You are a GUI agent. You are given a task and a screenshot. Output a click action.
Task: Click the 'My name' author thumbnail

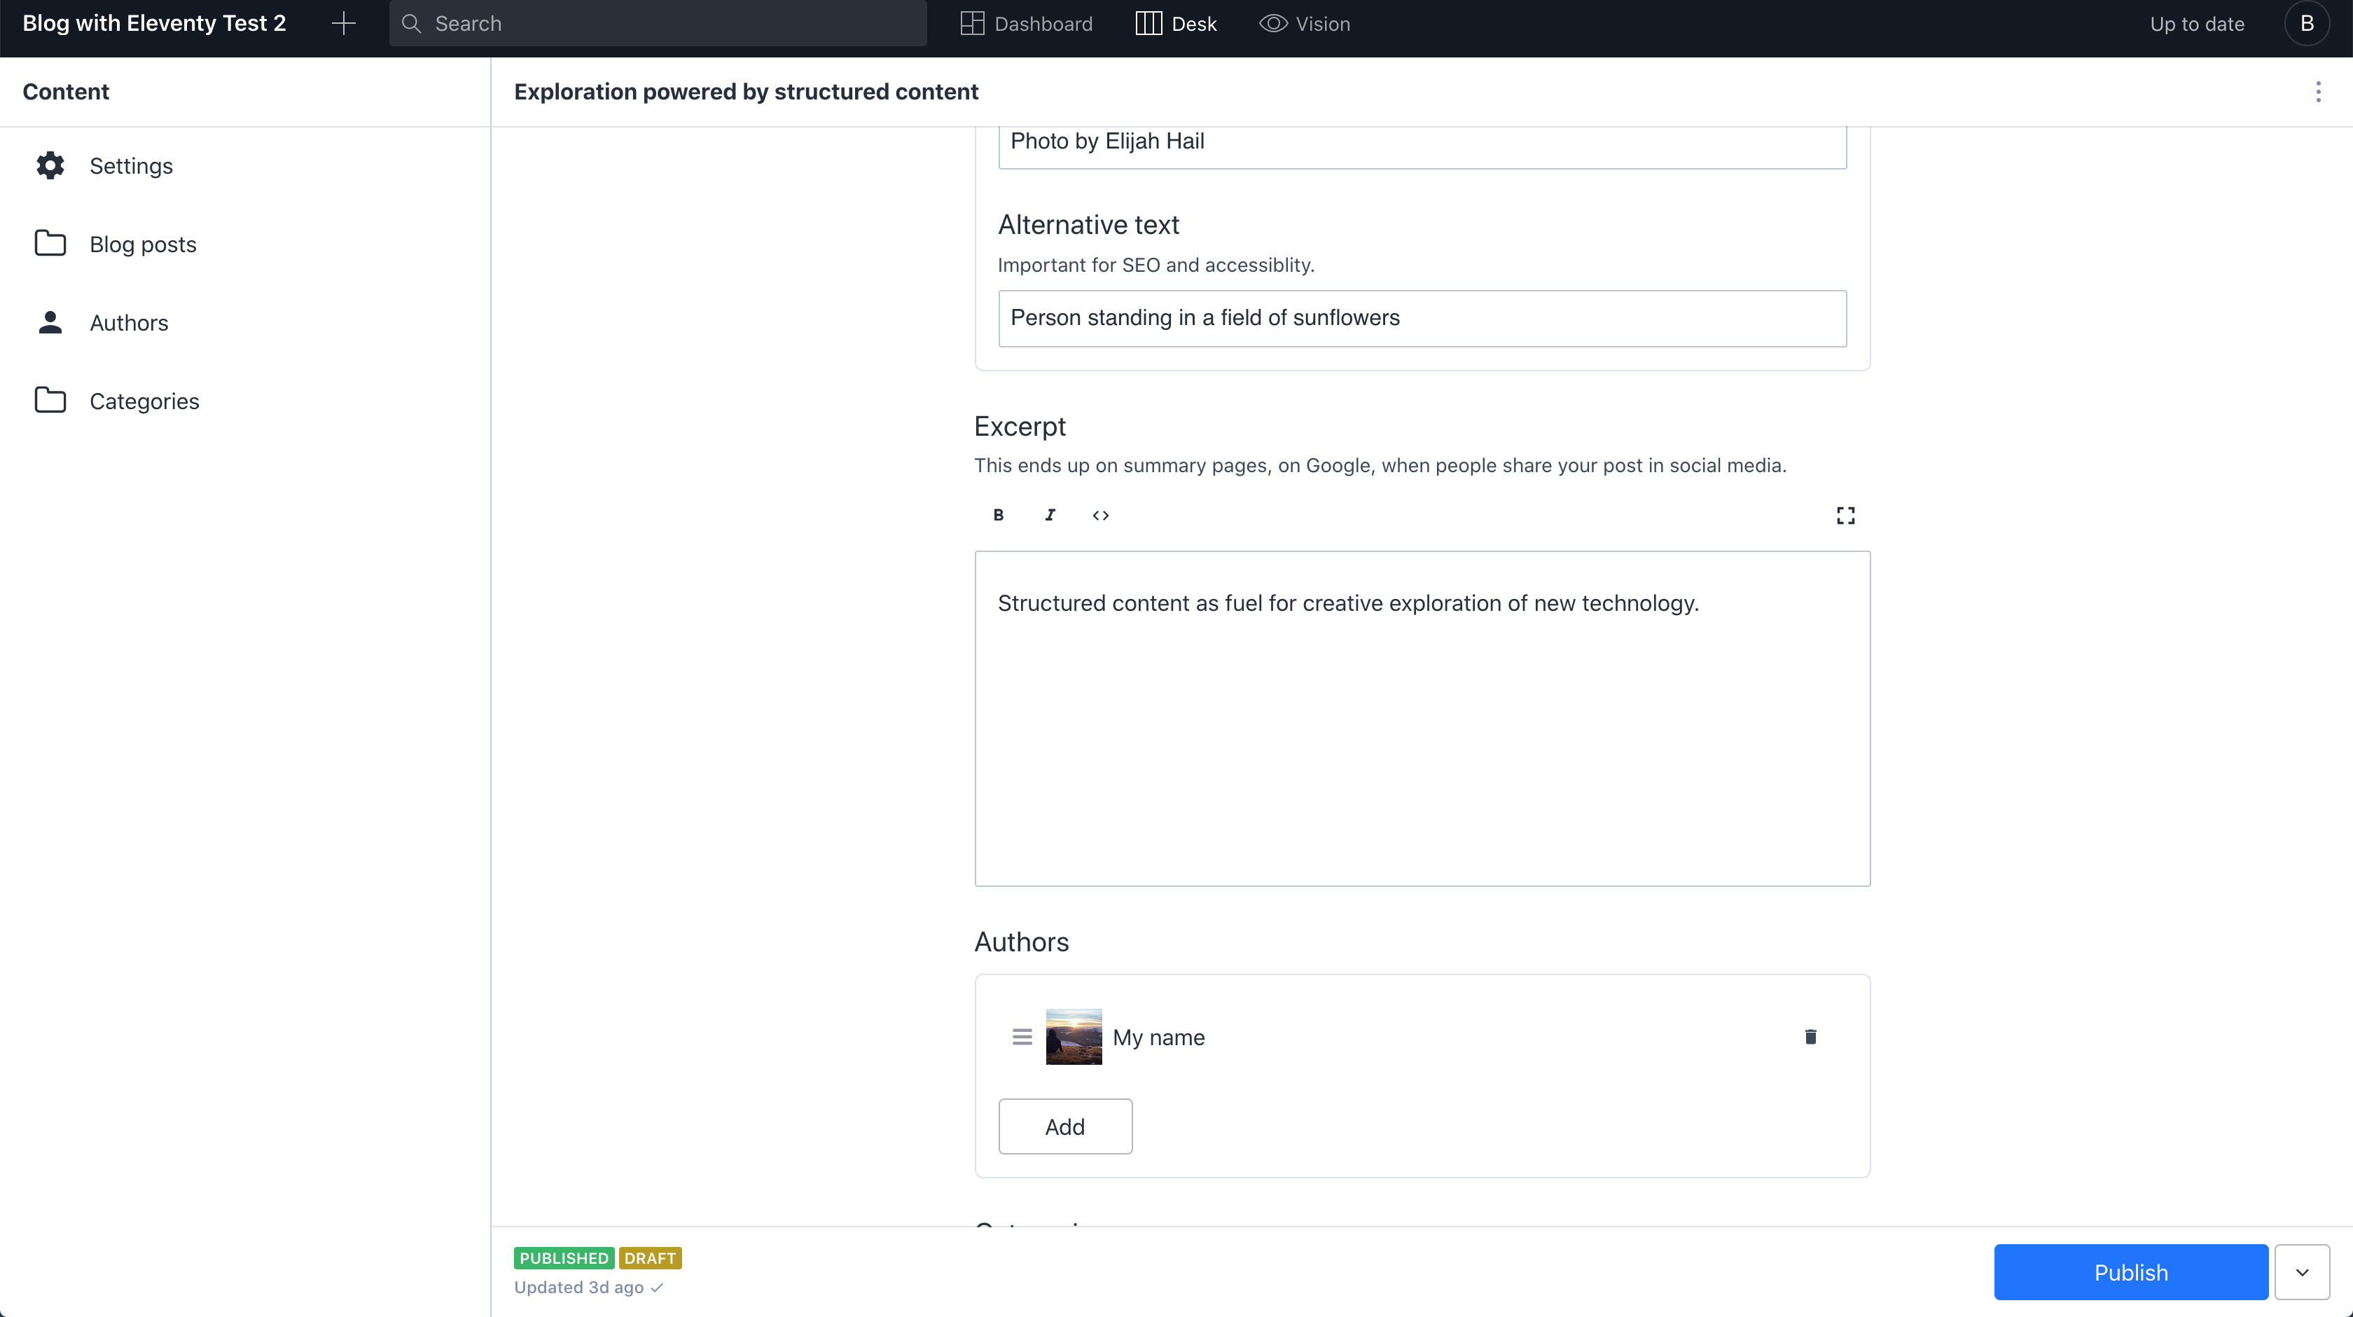point(1074,1036)
